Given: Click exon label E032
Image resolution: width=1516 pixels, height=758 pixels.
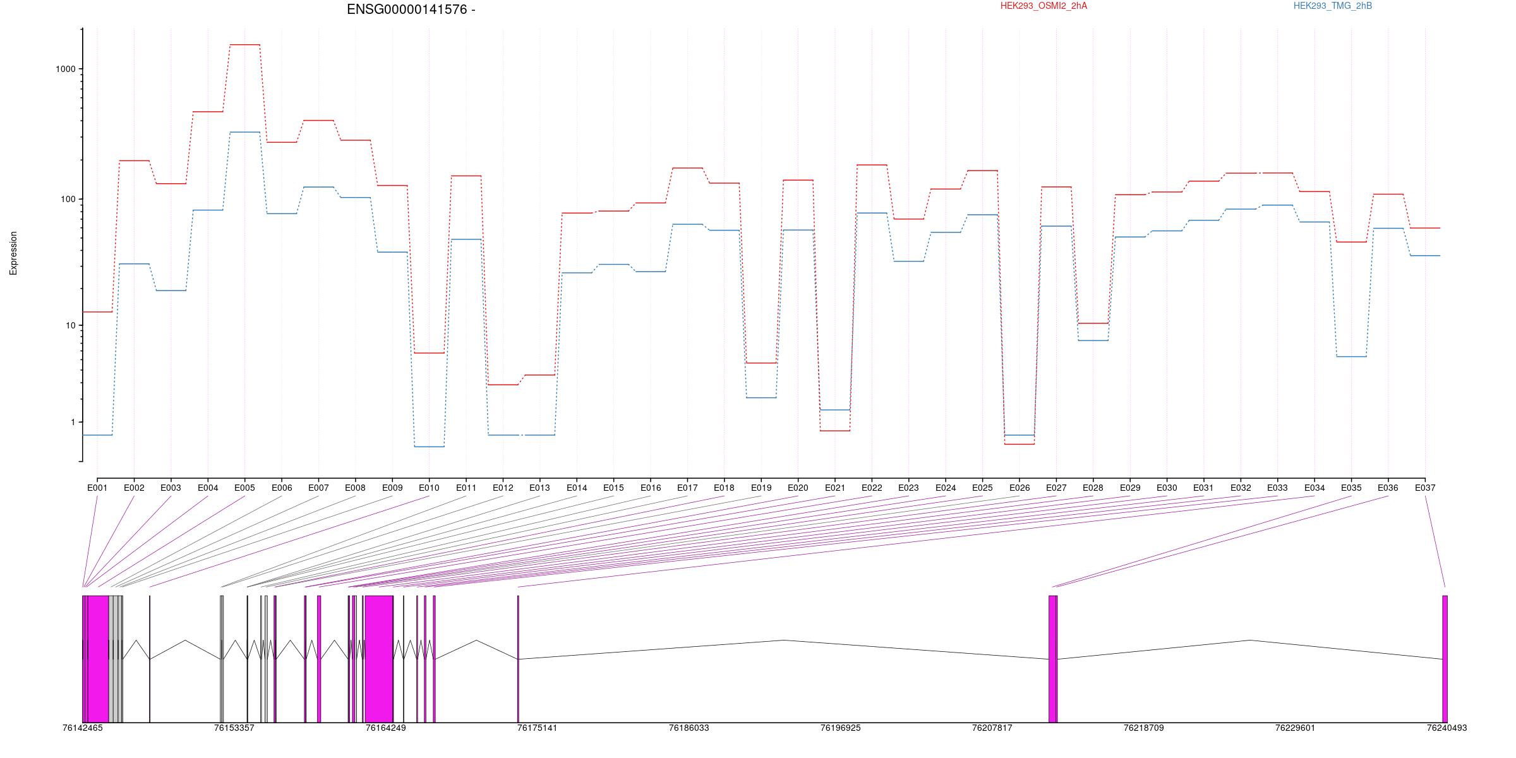Looking at the screenshot, I should [1241, 488].
